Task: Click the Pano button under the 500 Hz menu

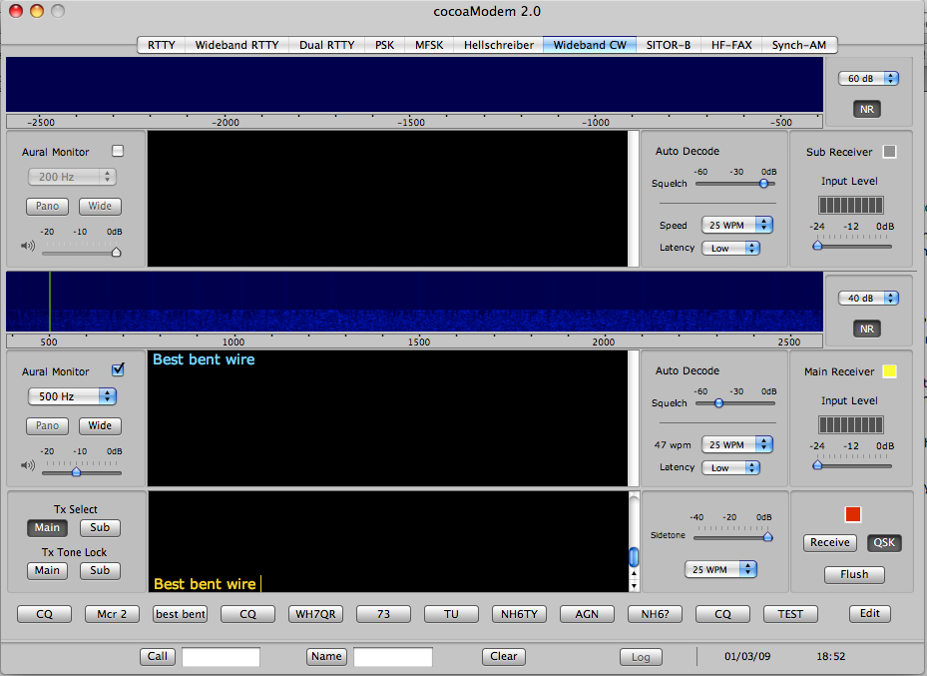Action: pyautogui.click(x=47, y=425)
